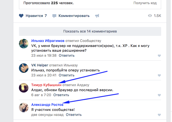
Task: Click Александр Ростов's avatar
Action: coord(24,108)
